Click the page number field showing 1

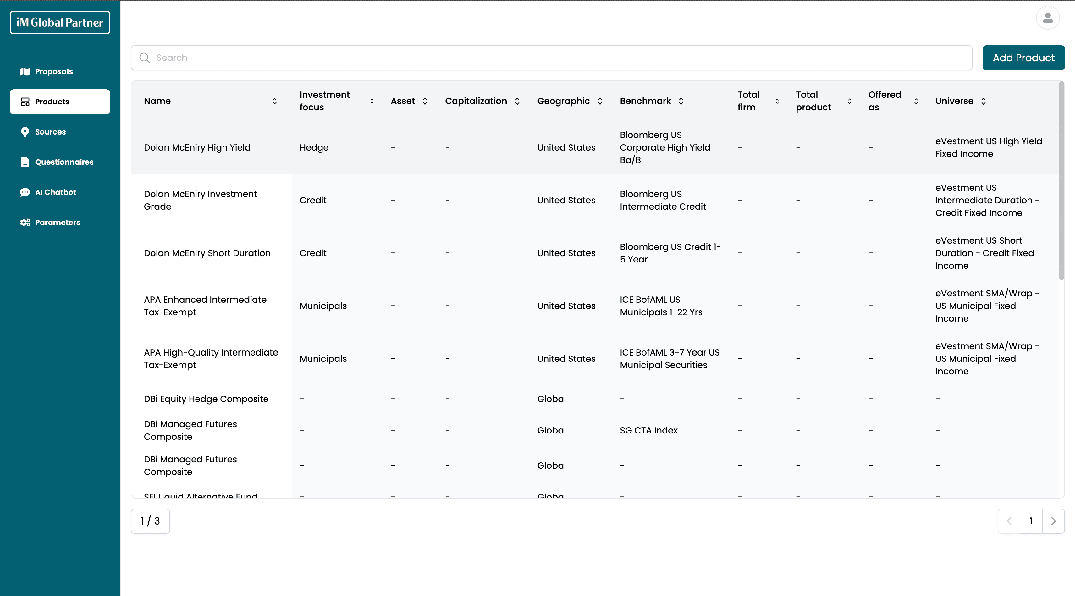1031,521
